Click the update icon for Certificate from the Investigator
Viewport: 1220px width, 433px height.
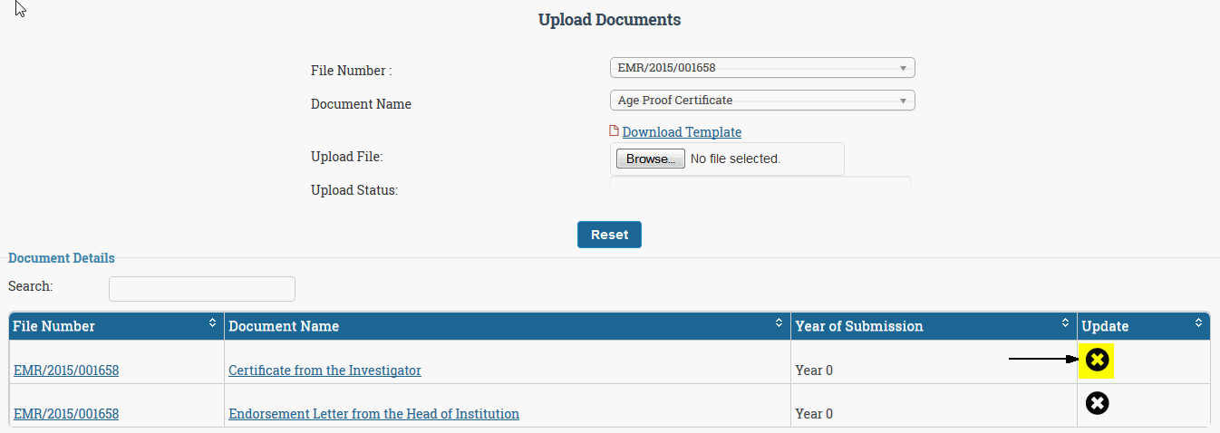coord(1097,361)
